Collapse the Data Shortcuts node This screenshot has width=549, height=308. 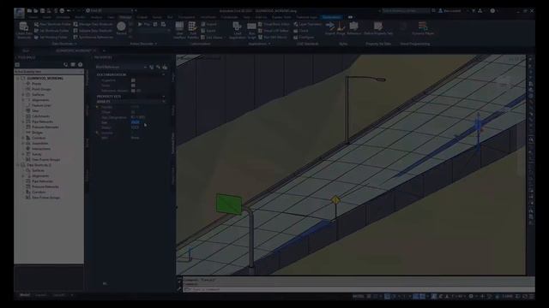click(x=18, y=165)
